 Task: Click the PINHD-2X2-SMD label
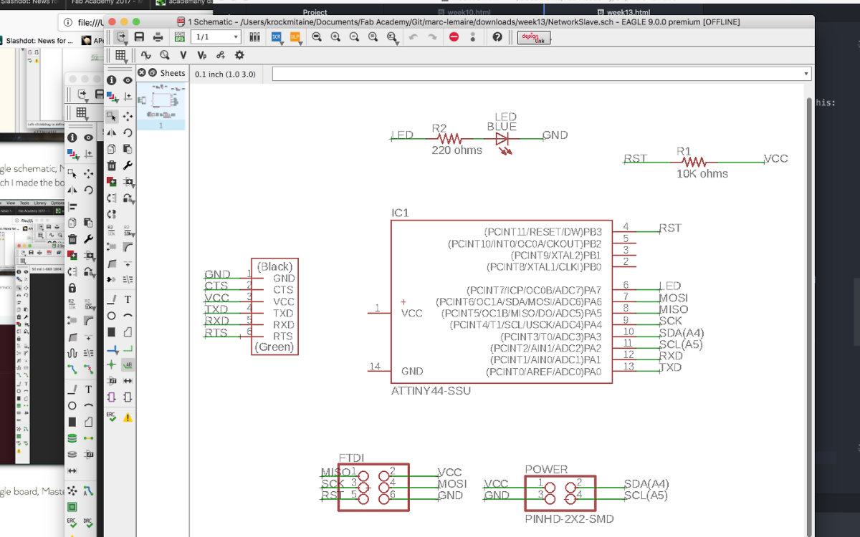tap(569, 519)
